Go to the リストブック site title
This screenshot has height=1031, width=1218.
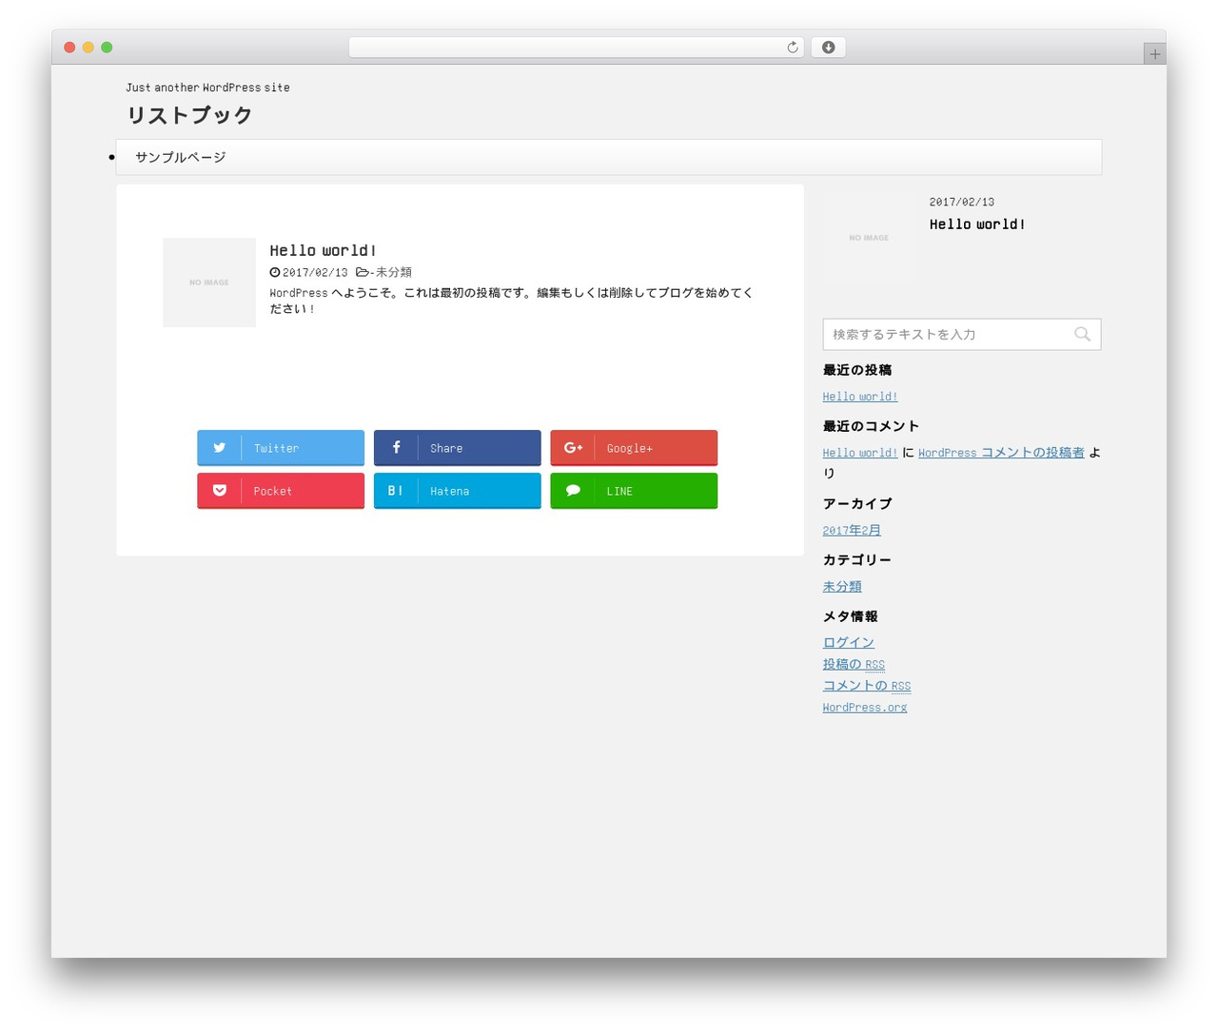coord(189,115)
